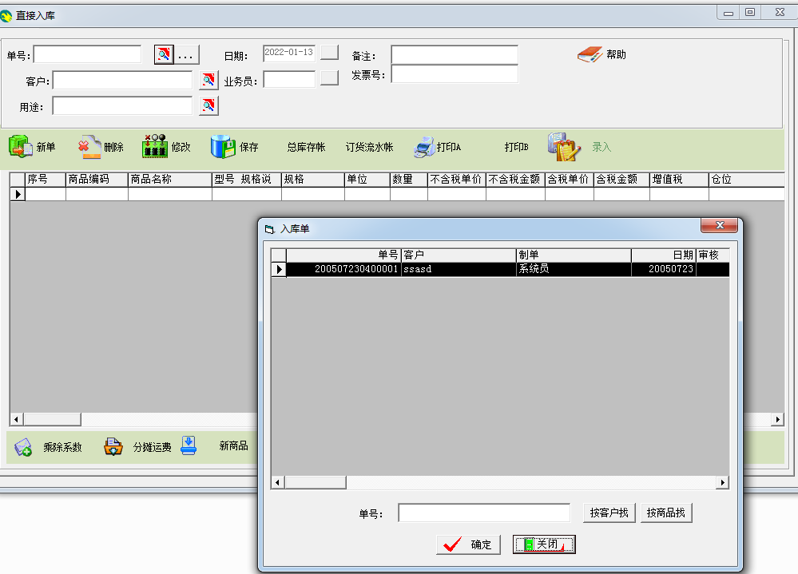Click the 增值税 column header

click(x=679, y=180)
